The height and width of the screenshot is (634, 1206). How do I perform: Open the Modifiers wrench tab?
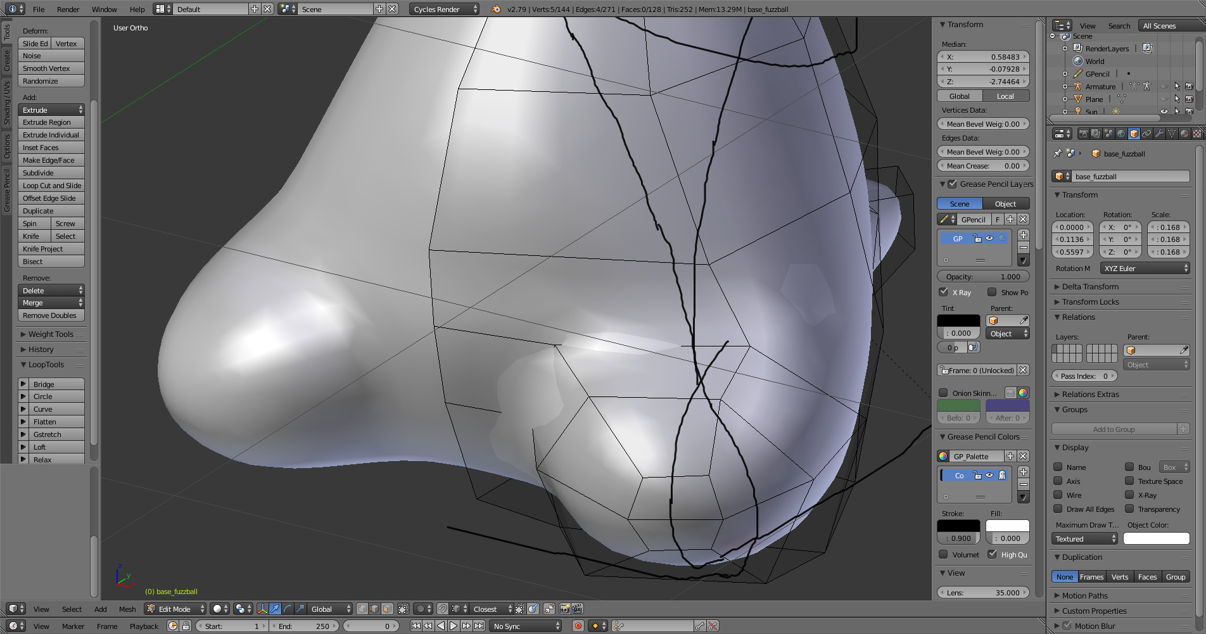(1159, 134)
